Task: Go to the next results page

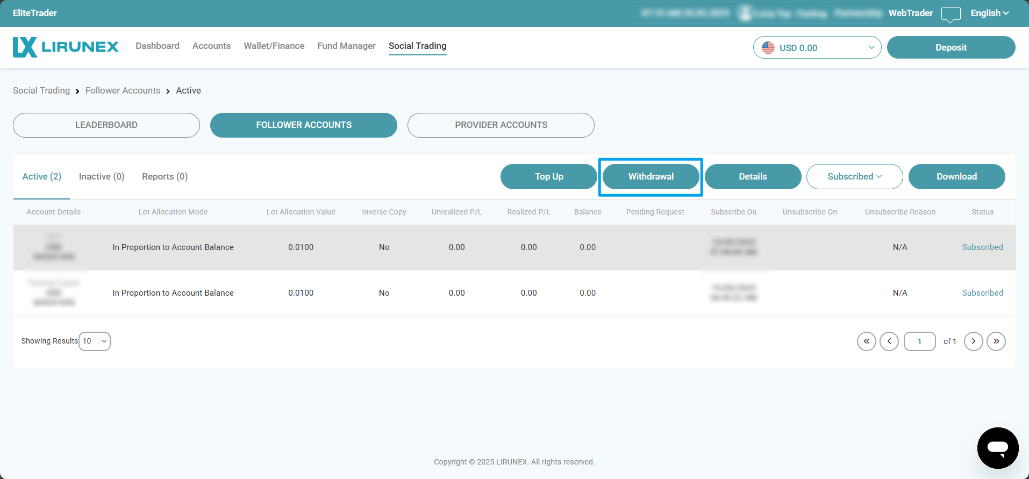Action: (x=973, y=341)
